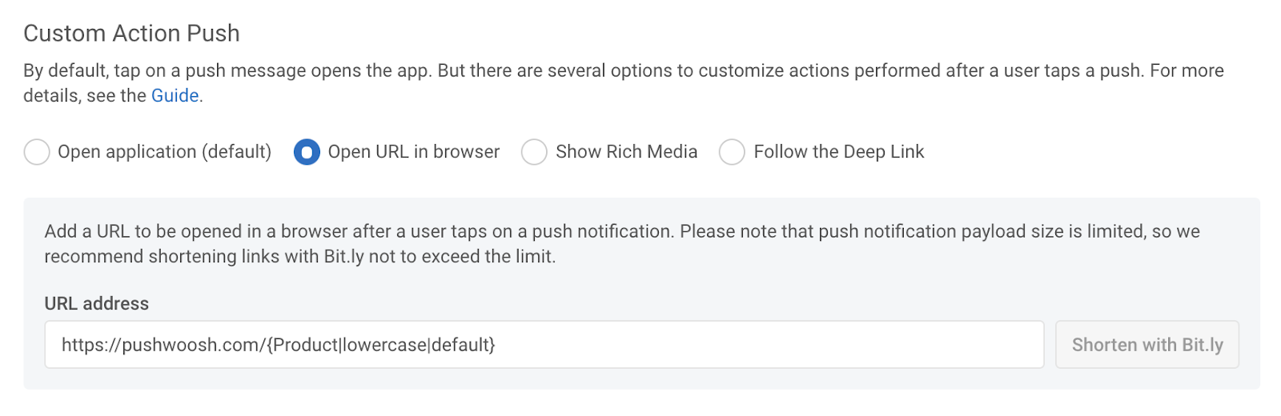Choose the Show Rich Media radio button
1281x416 pixels.
534,152
